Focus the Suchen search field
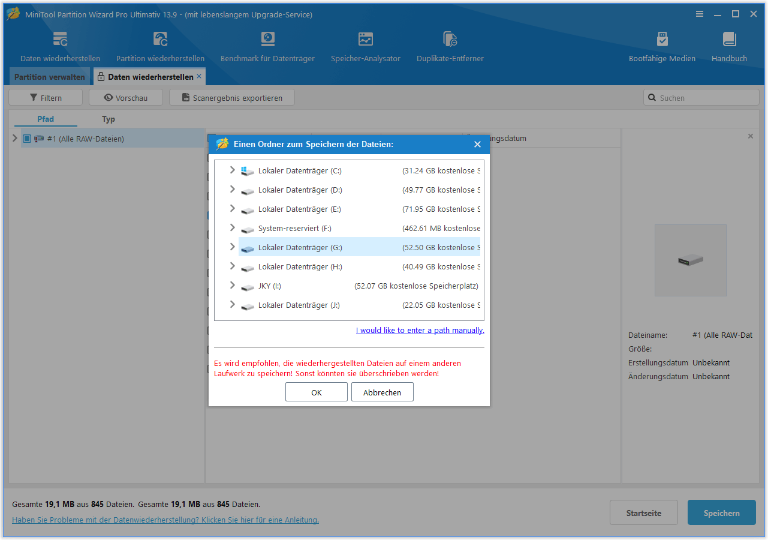This screenshot has width=768, height=540. coord(701,98)
